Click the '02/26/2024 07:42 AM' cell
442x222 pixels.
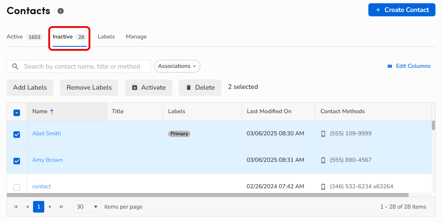click(275, 186)
